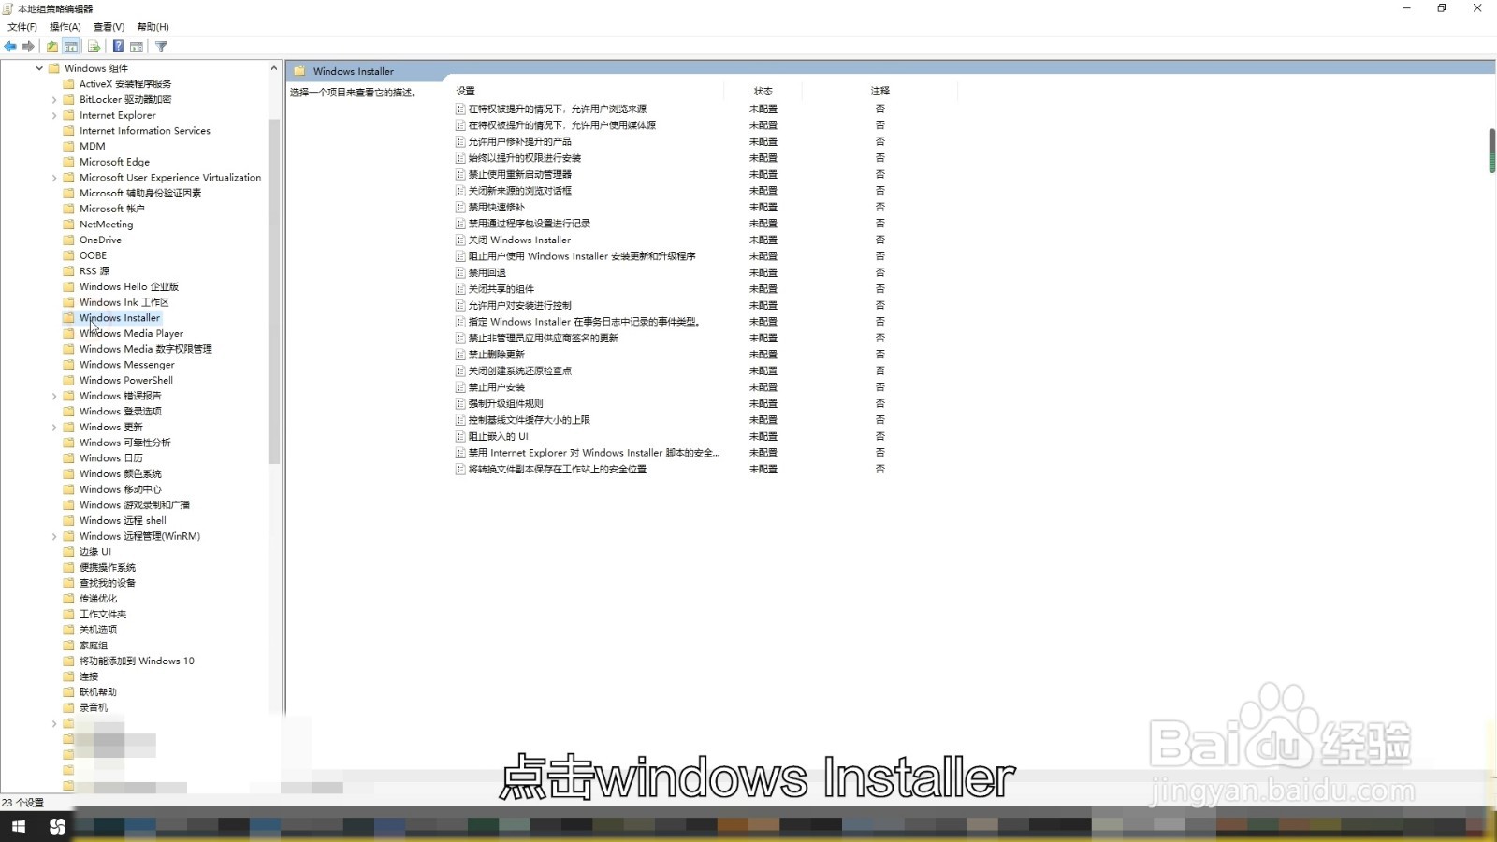
Task: Select Windows Messenger folder
Action: (127, 365)
